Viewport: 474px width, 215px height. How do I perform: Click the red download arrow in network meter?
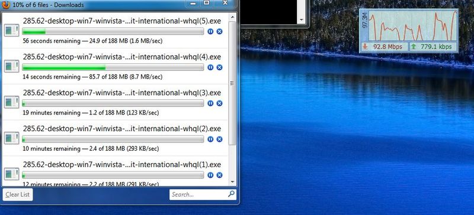click(x=365, y=47)
